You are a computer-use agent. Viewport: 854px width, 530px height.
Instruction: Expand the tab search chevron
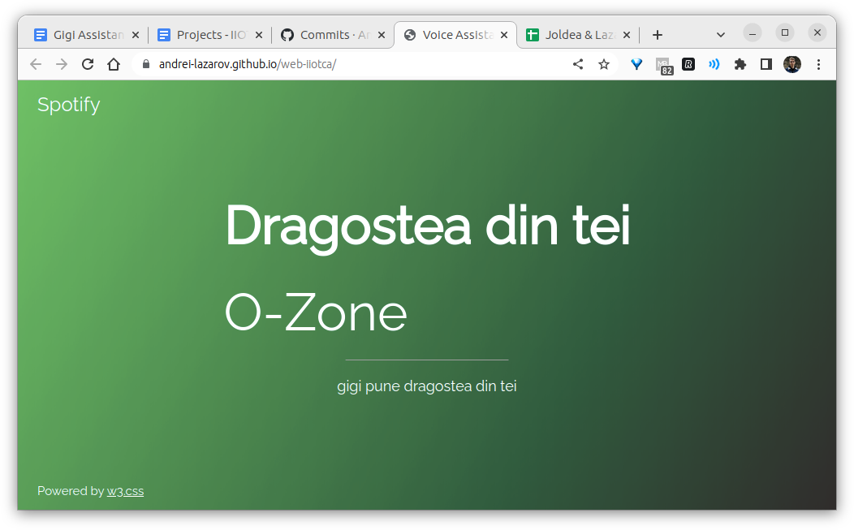pos(721,35)
